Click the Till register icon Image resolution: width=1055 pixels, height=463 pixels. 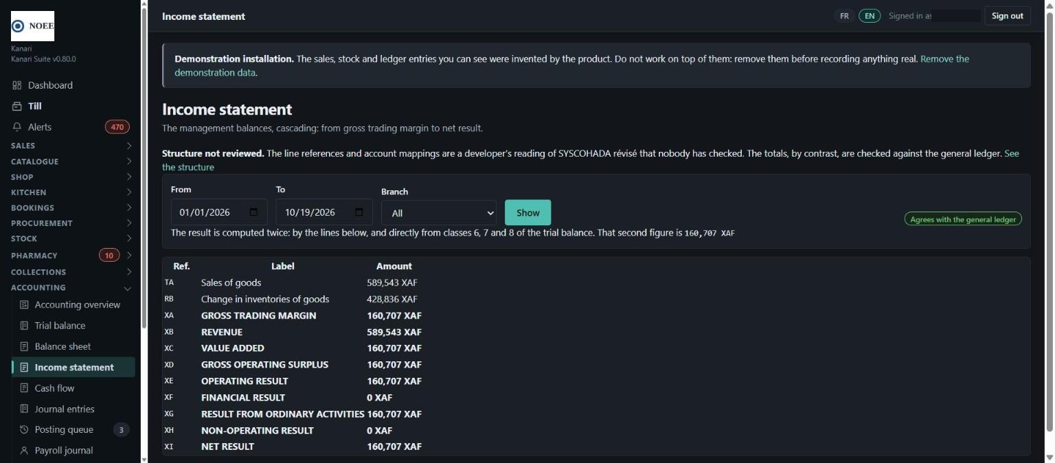[17, 106]
